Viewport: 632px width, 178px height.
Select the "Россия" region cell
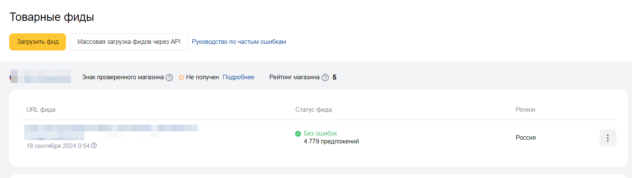click(525, 138)
